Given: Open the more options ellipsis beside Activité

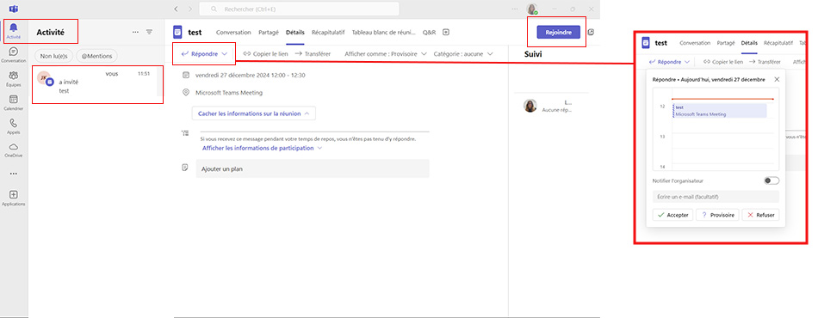Looking at the screenshot, I should pyautogui.click(x=136, y=33).
